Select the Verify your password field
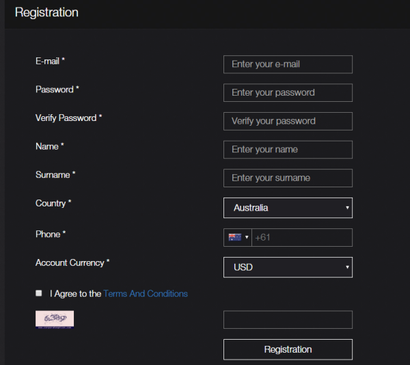Viewport: 410px width, 365px height. tap(288, 121)
